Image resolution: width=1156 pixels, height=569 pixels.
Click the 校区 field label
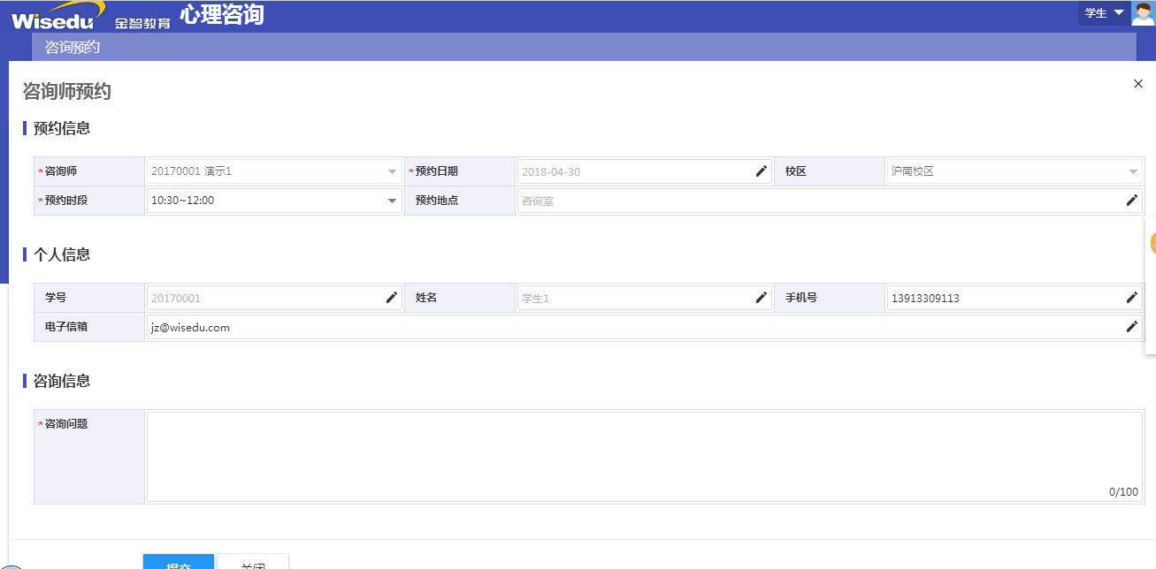click(796, 171)
